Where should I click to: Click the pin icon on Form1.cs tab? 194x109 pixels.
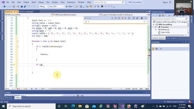[15, 12]
